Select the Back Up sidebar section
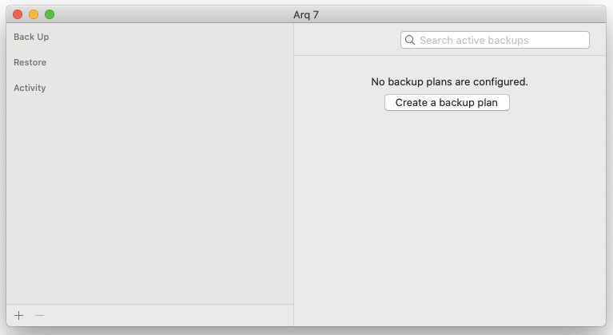Image resolution: width=613 pixels, height=335 pixels. click(31, 37)
